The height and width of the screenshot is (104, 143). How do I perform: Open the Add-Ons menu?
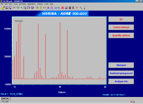[x=40, y=4]
